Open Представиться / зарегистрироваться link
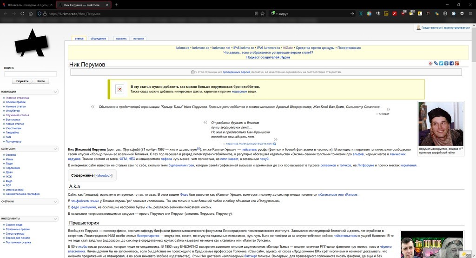This screenshot has width=476, height=258. pyautogui.click(x=445, y=27)
